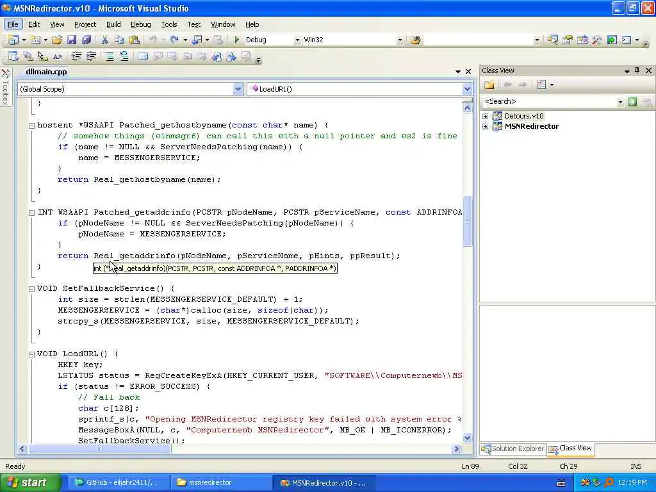Screen dimensions: 656x492
Task: Open the Debug menu
Action: [x=140, y=25]
